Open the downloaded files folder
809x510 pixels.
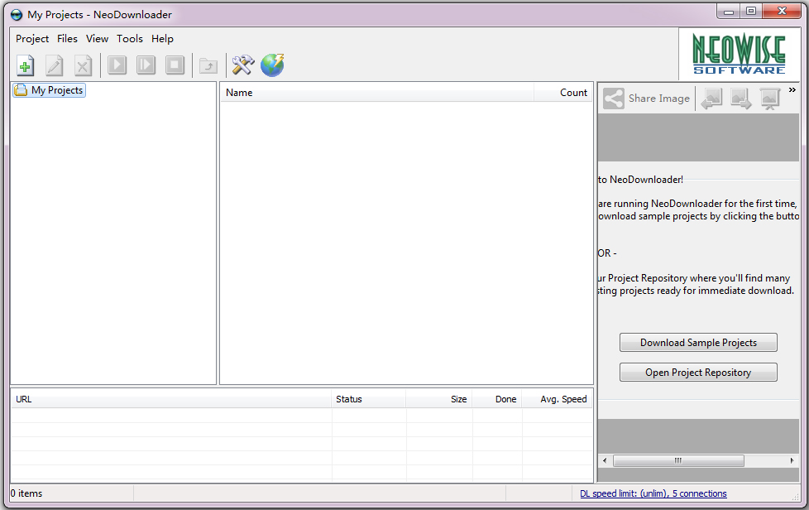tap(208, 65)
